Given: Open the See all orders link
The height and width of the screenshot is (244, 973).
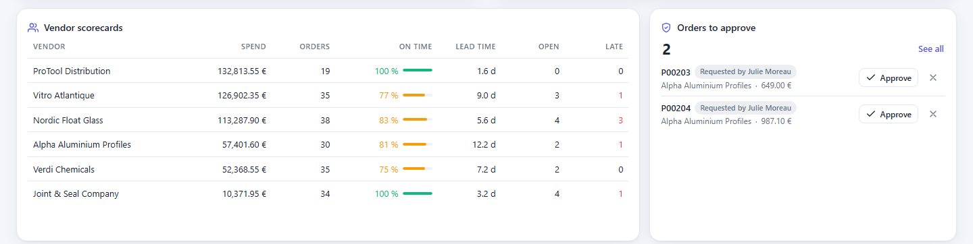Looking at the screenshot, I should click(930, 49).
